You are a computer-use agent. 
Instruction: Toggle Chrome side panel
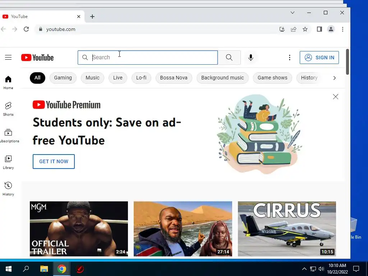319,29
